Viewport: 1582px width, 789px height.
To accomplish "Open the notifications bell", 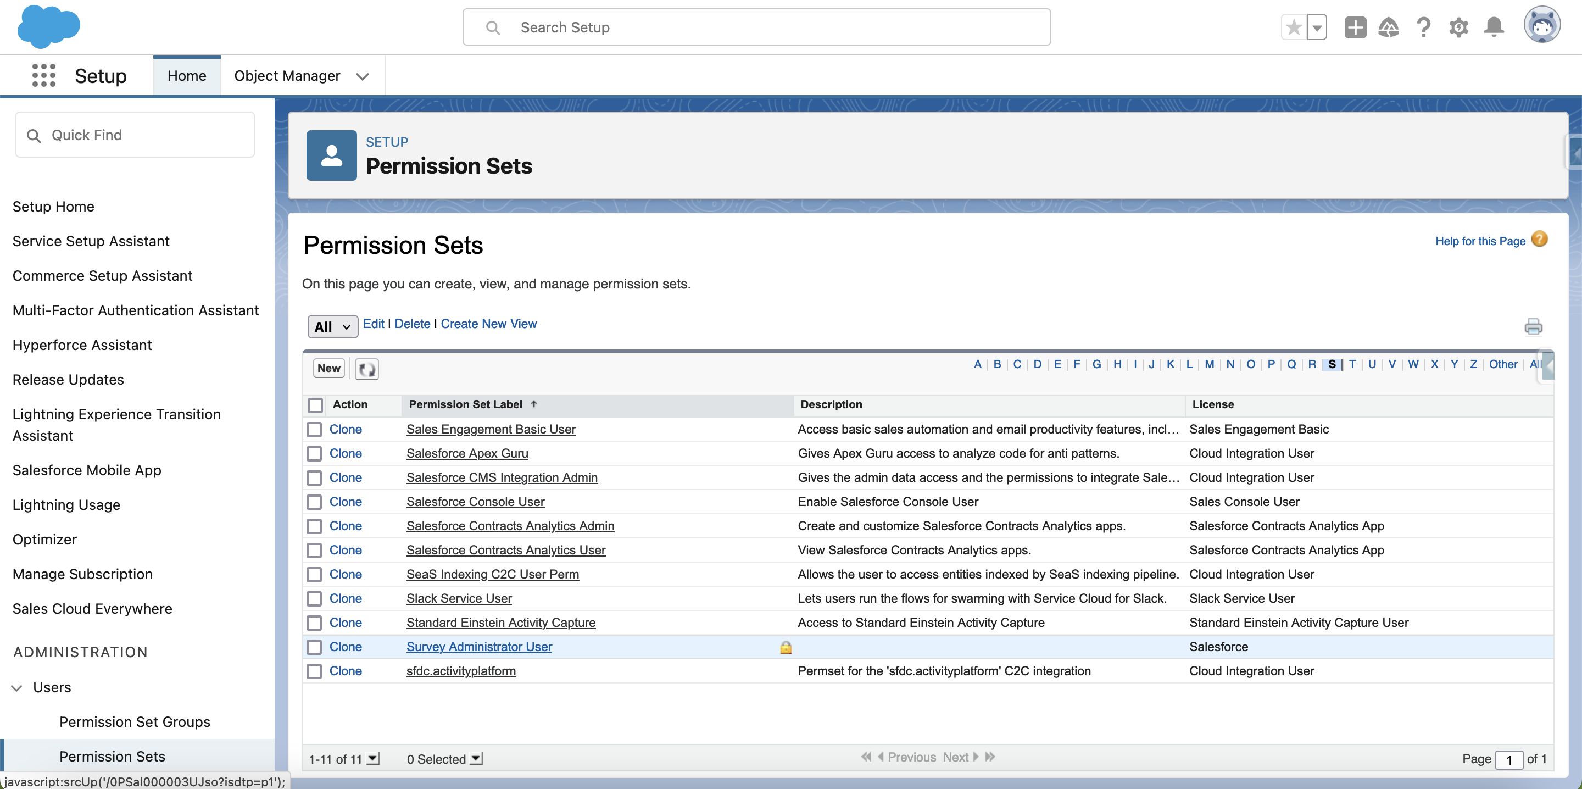I will pyautogui.click(x=1494, y=27).
